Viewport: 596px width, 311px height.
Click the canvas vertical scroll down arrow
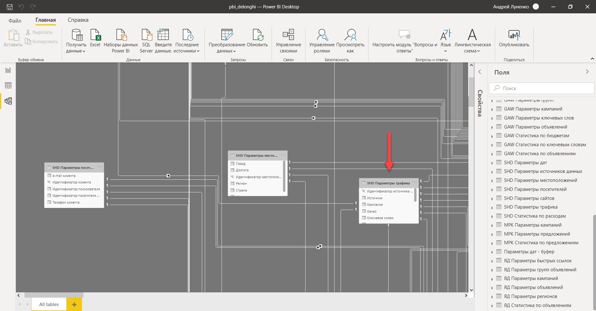(x=471, y=290)
